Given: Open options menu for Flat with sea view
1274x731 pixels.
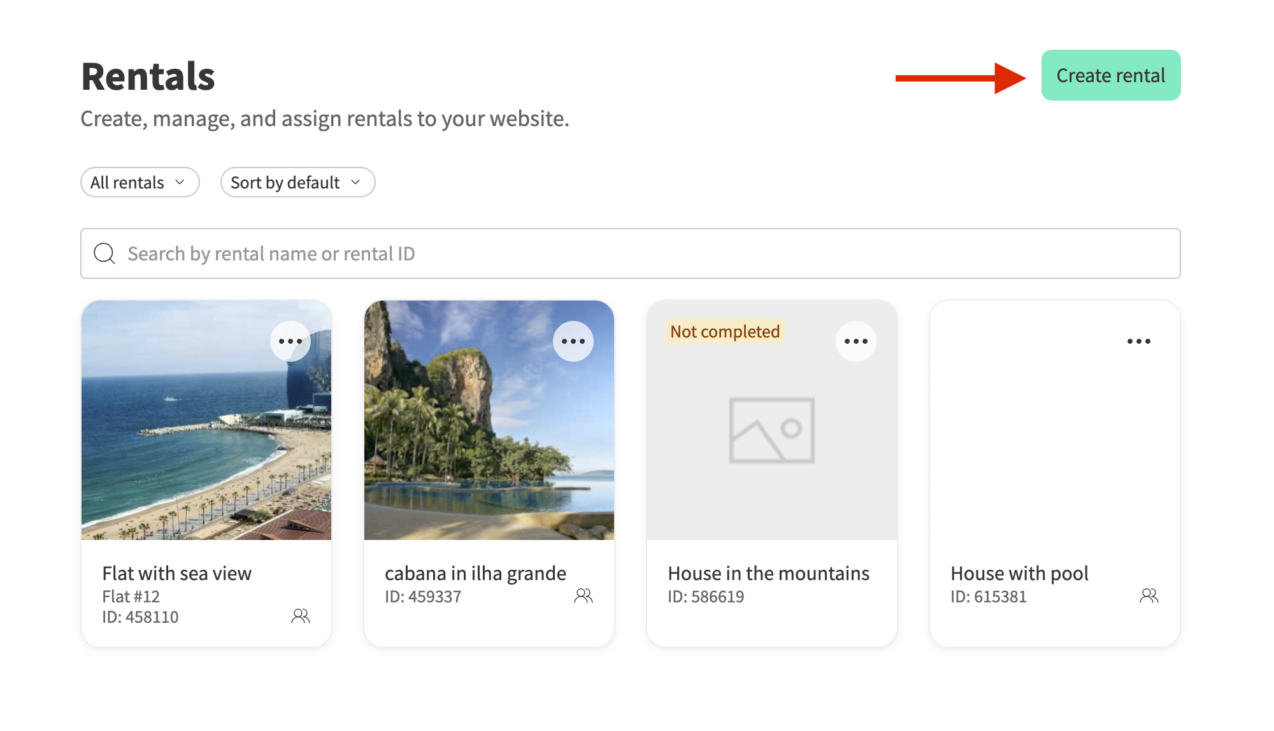Looking at the screenshot, I should click(x=290, y=341).
